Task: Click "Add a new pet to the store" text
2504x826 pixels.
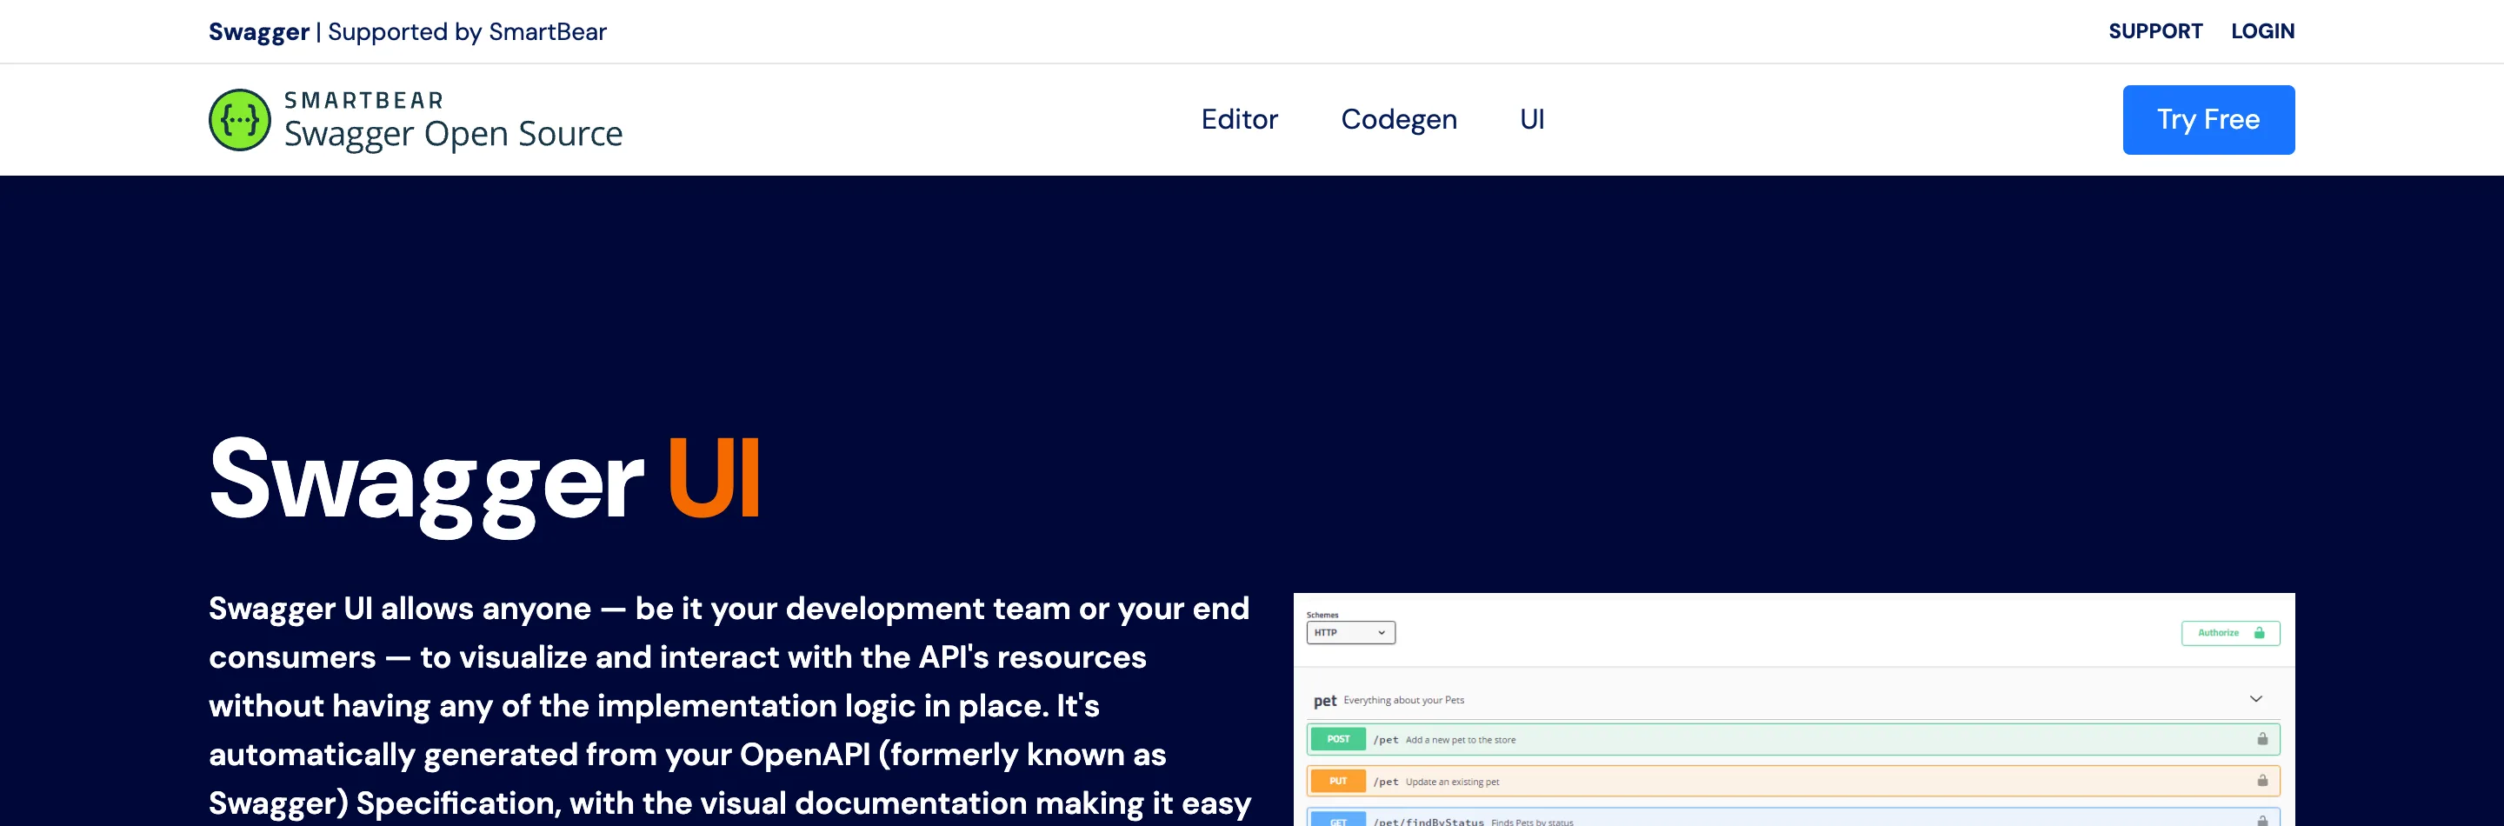Action: 1460,741
